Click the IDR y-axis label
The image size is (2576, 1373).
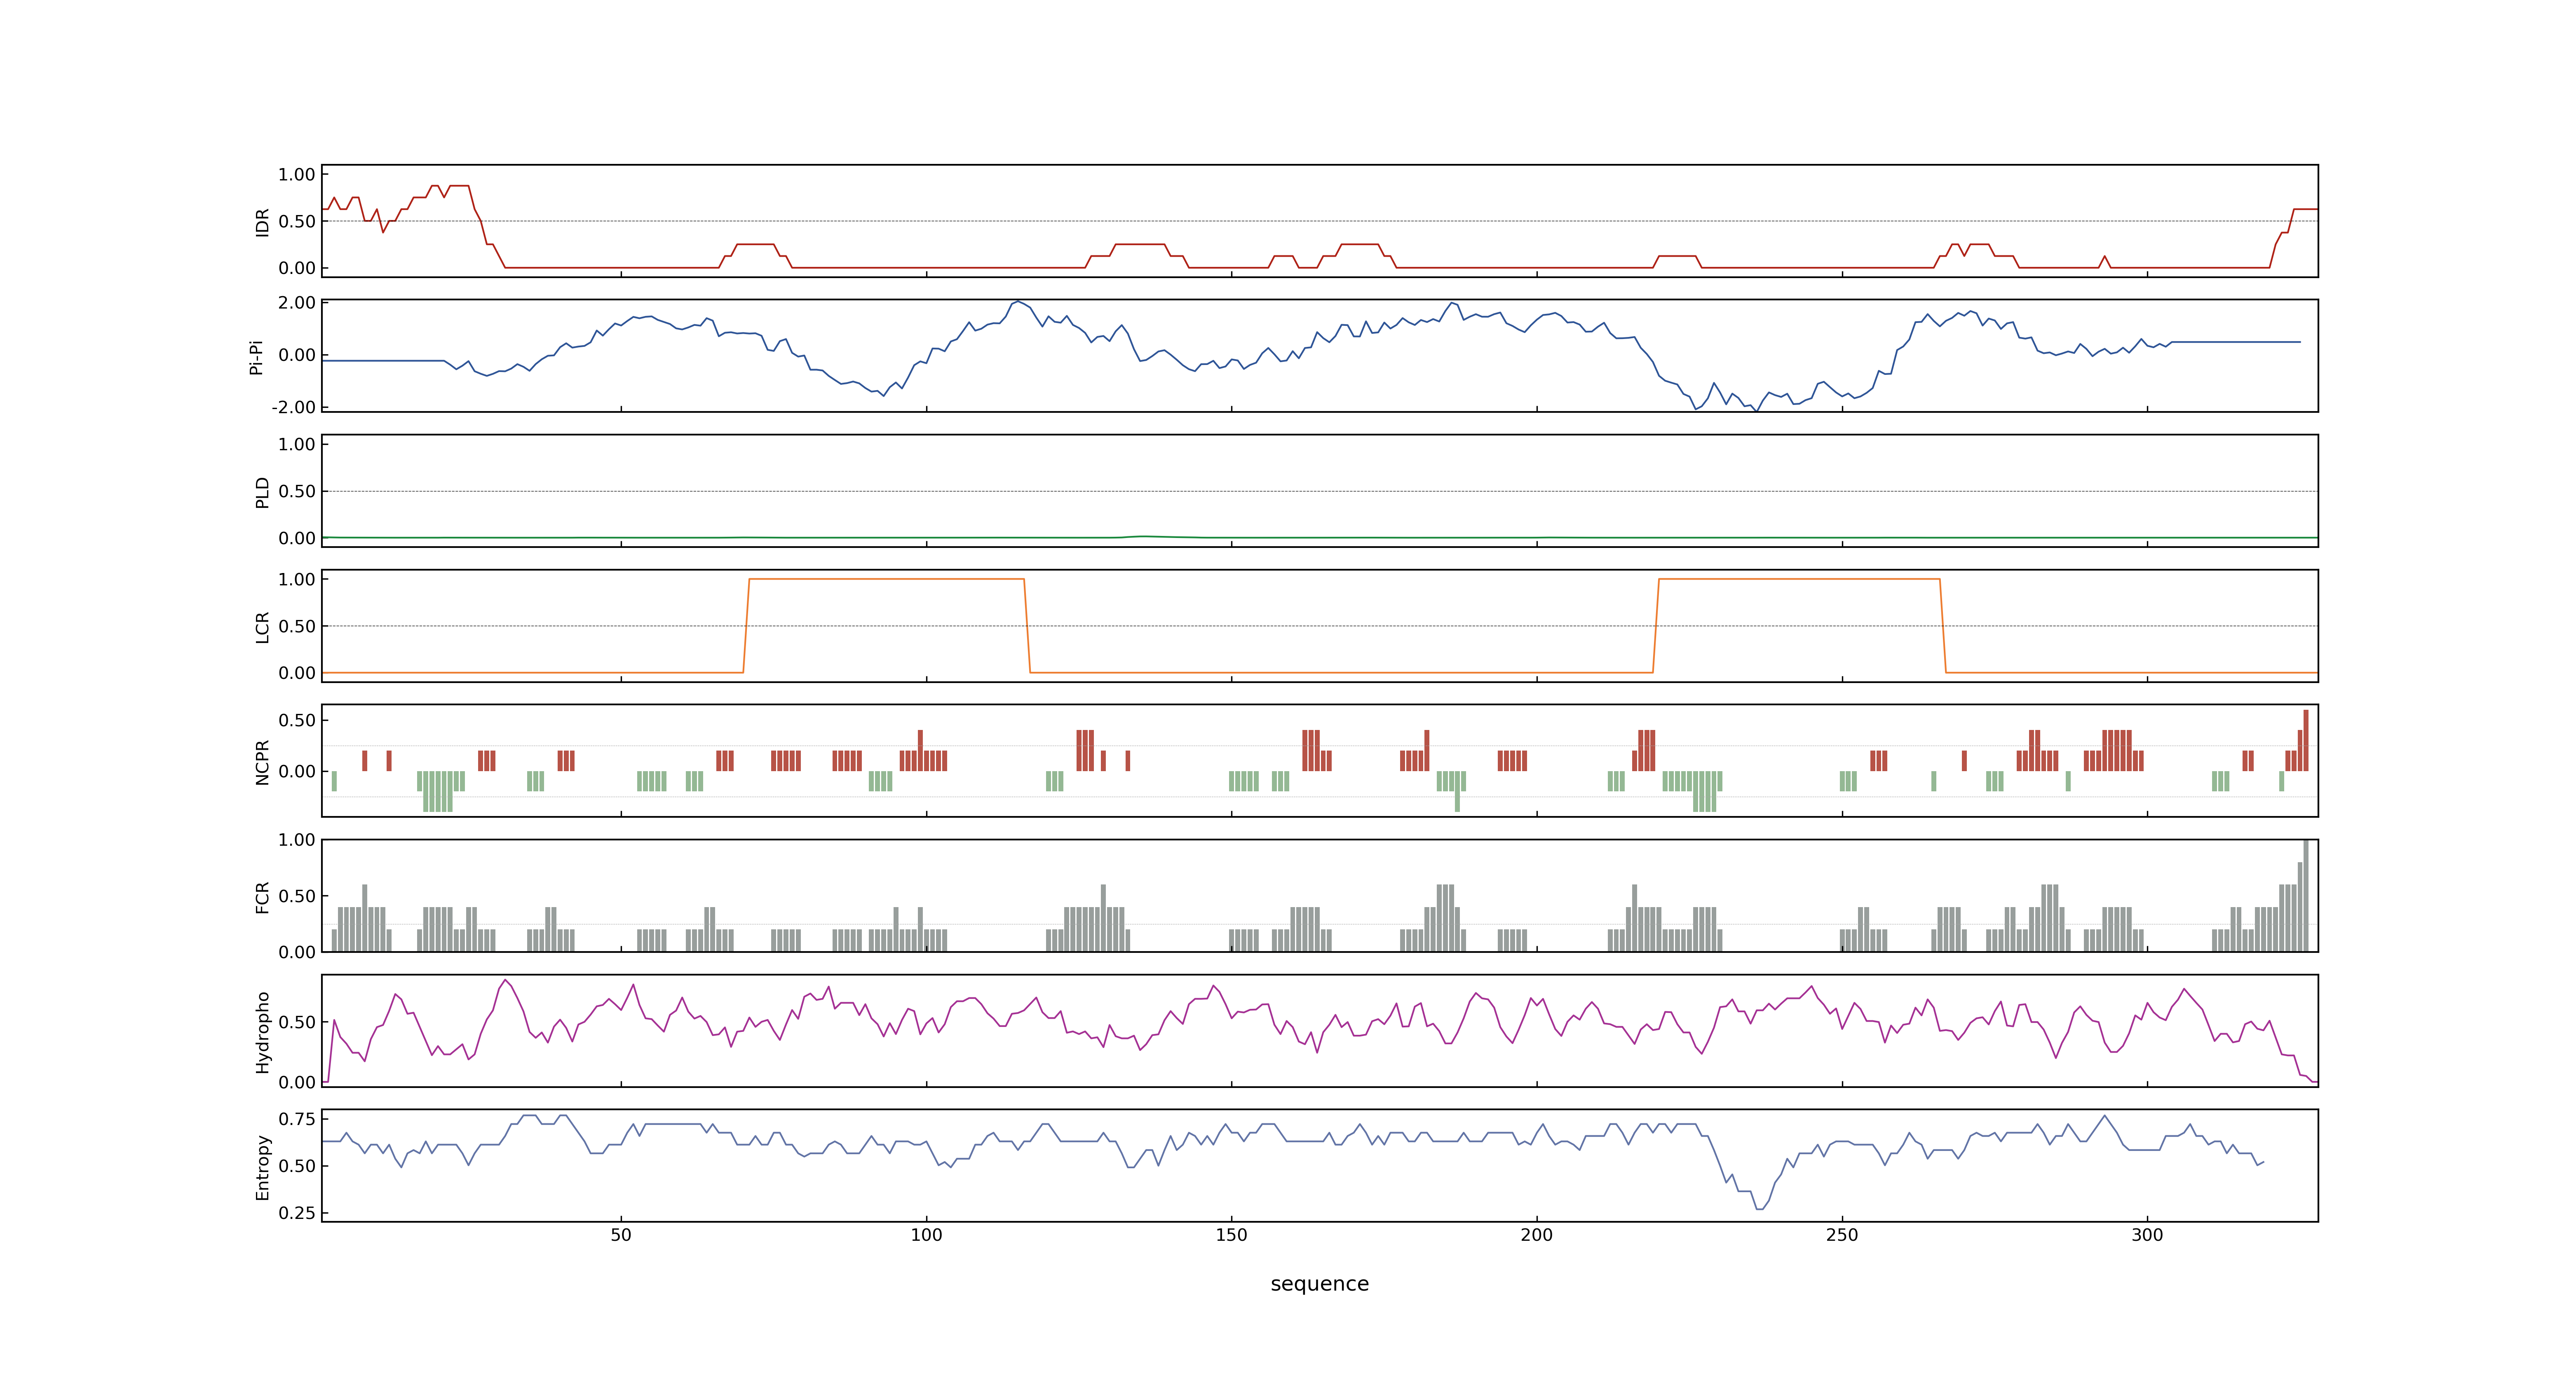(x=263, y=222)
